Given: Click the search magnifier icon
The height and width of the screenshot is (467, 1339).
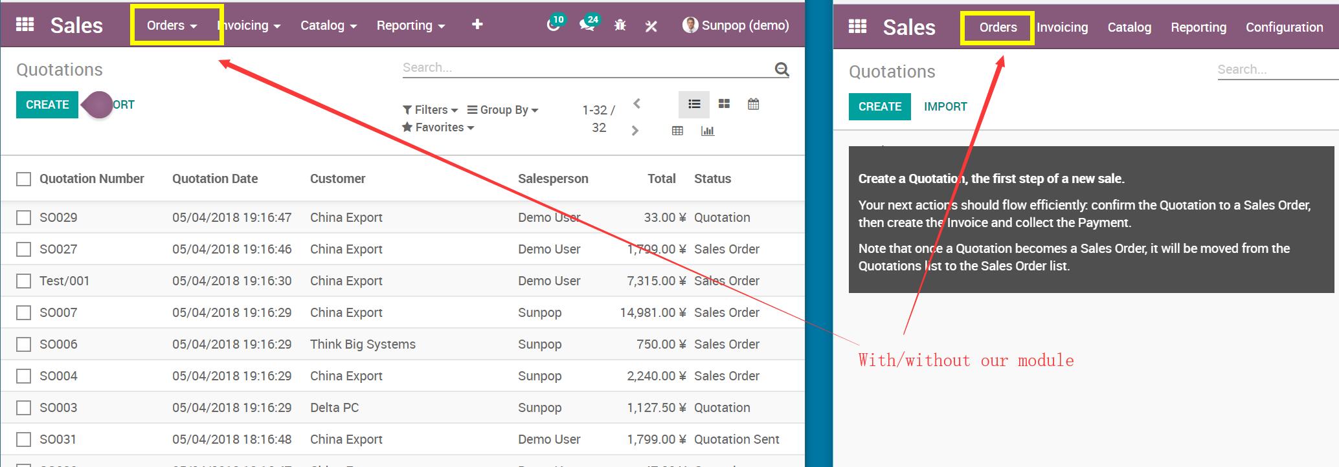Looking at the screenshot, I should pos(782,69).
